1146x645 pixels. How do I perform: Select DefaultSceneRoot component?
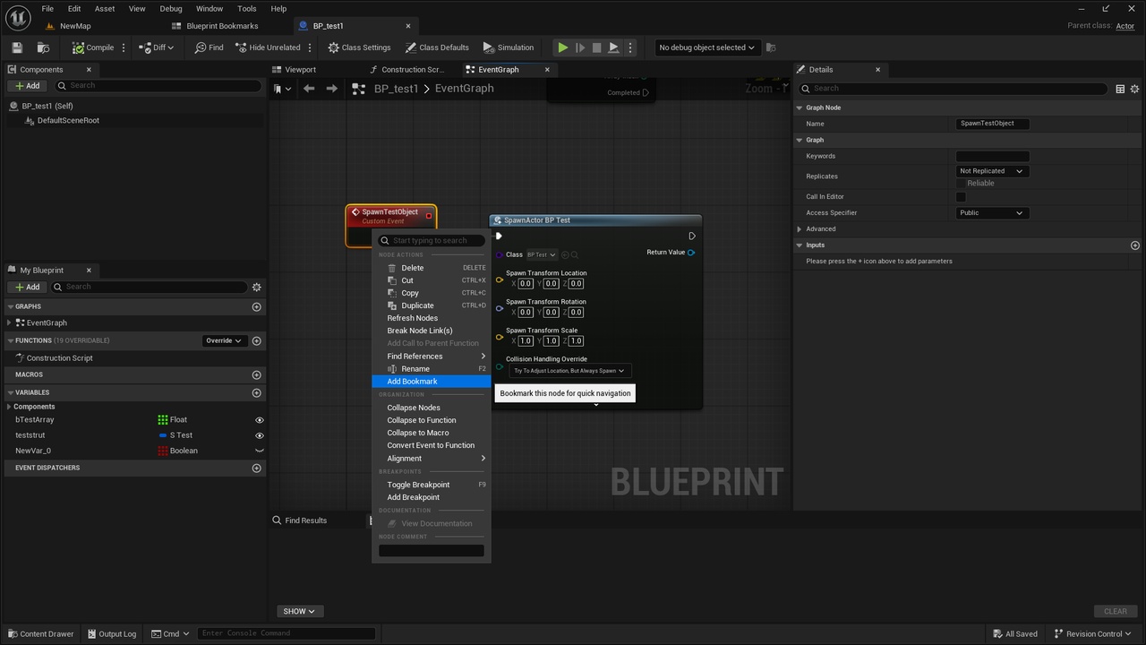point(68,120)
